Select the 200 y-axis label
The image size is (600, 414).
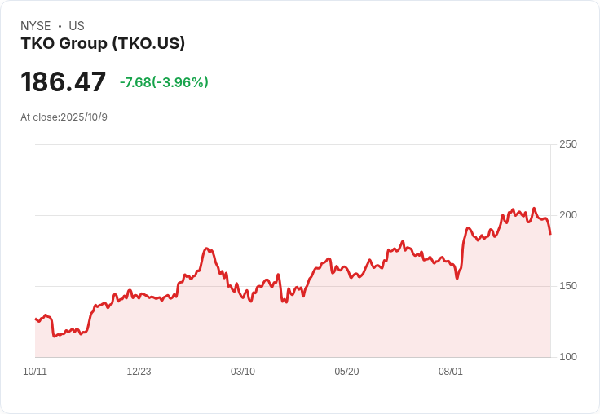point(568,215)
